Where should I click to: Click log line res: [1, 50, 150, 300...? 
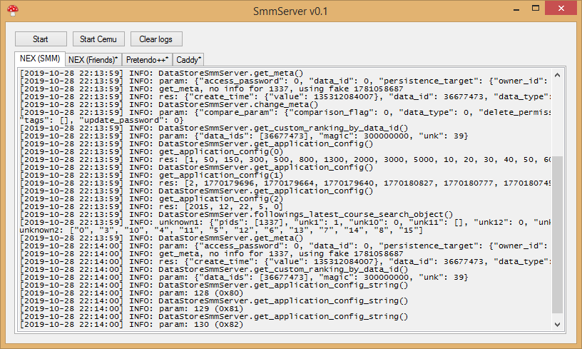[x=285, y=160]
